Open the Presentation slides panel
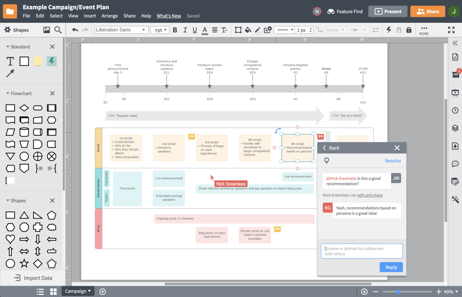 pos(455,92)
